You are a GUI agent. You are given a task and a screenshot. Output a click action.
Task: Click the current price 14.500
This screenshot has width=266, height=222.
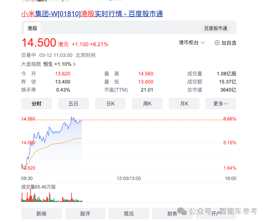(39, 42)
